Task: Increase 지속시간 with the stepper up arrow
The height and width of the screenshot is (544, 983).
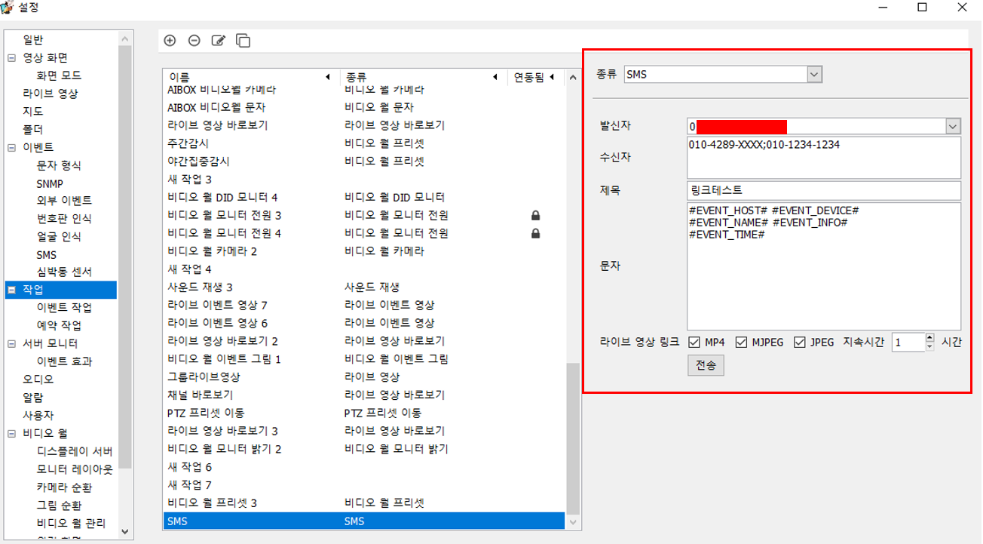Action: click(x=929, y=338)
